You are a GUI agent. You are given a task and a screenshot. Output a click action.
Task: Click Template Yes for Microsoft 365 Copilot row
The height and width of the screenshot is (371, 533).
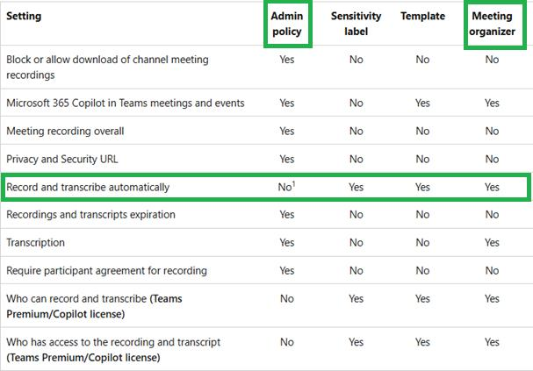click(x=422, y=103)
